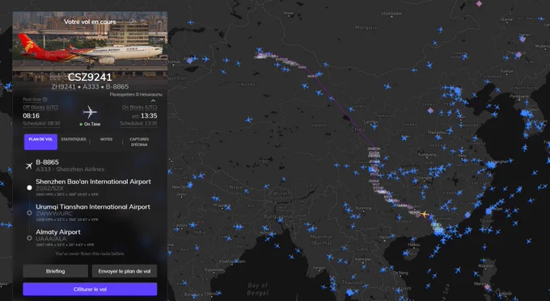Image resolution: width=550 pixels, height=301 pixels.
Task: Open the CAPTURES D'ÉCRAN tab
Action: click(139, 142)
